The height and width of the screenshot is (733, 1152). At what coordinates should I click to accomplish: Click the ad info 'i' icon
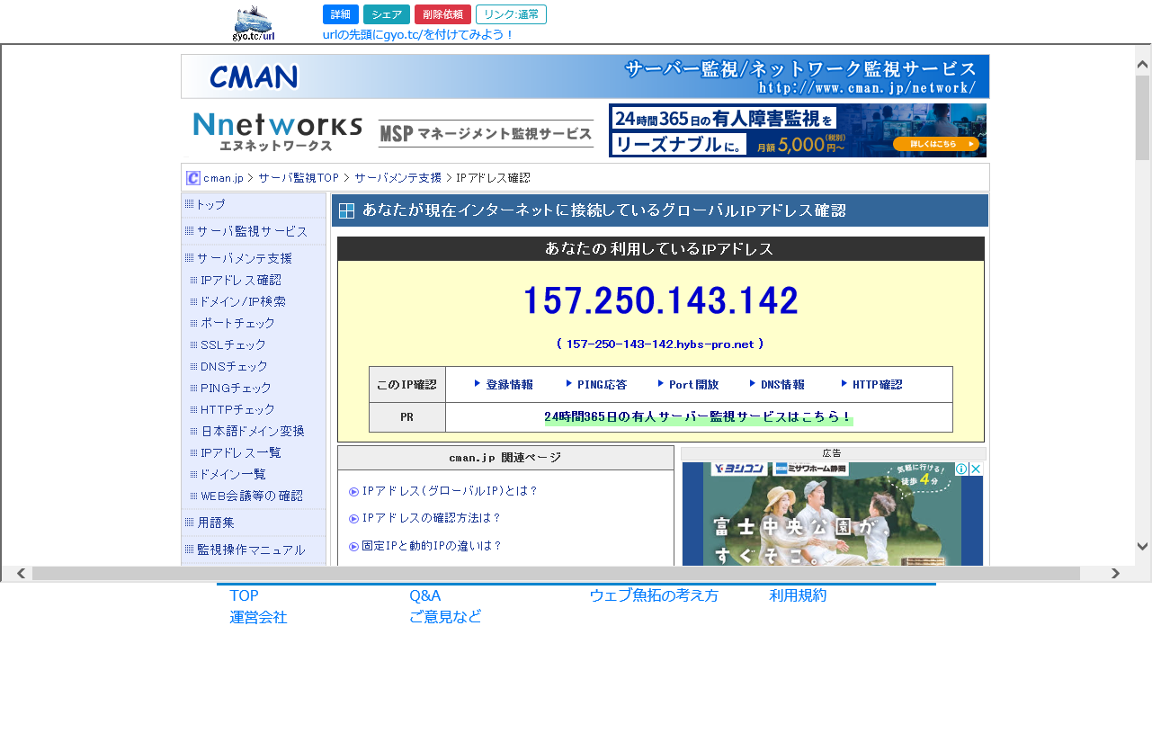pos(961,469)
